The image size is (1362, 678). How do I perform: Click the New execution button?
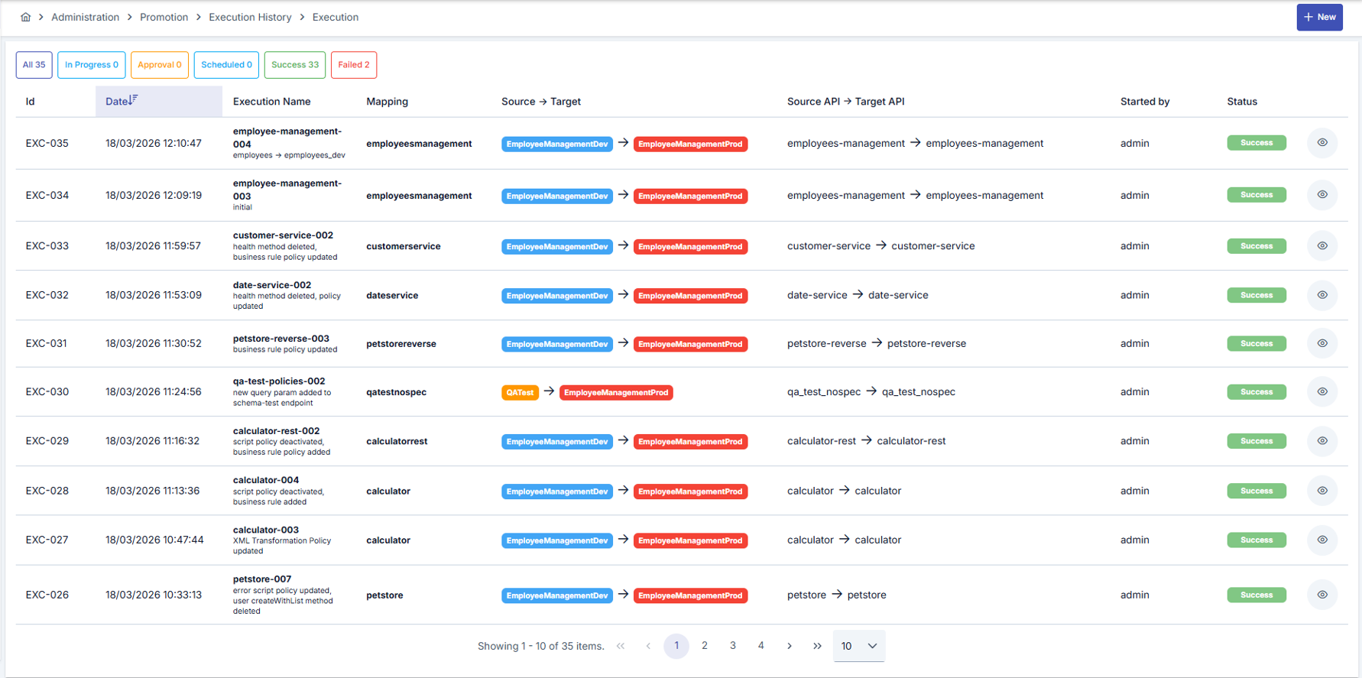(x=1319, y=17)
